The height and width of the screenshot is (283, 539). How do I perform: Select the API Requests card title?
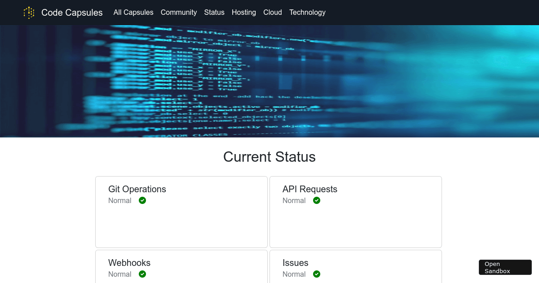click(310, 189)
